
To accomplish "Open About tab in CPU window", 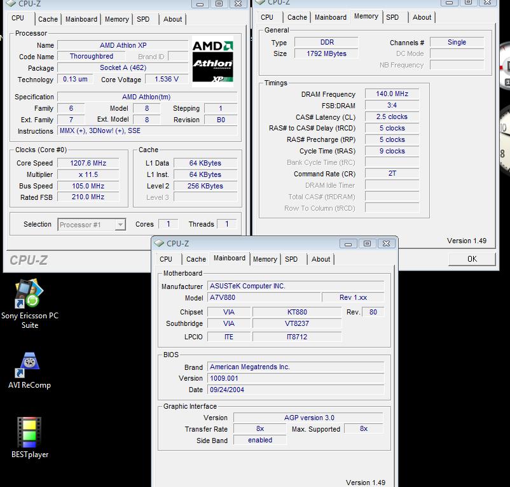I will point(173,19).
